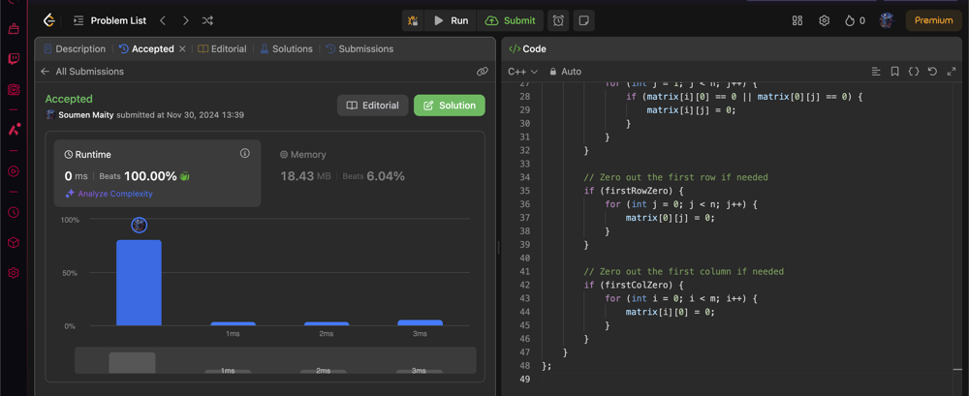Pick a random problem shuffle icon
This screenshot has height=396, width=969.
tap(207, 20)
